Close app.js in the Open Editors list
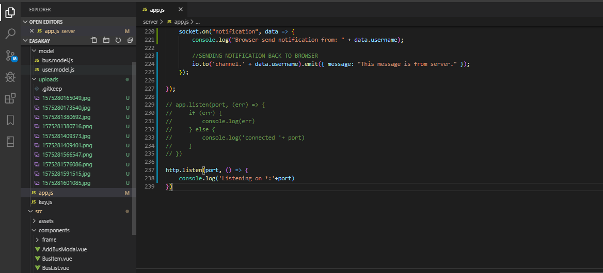 click(31, 31)
